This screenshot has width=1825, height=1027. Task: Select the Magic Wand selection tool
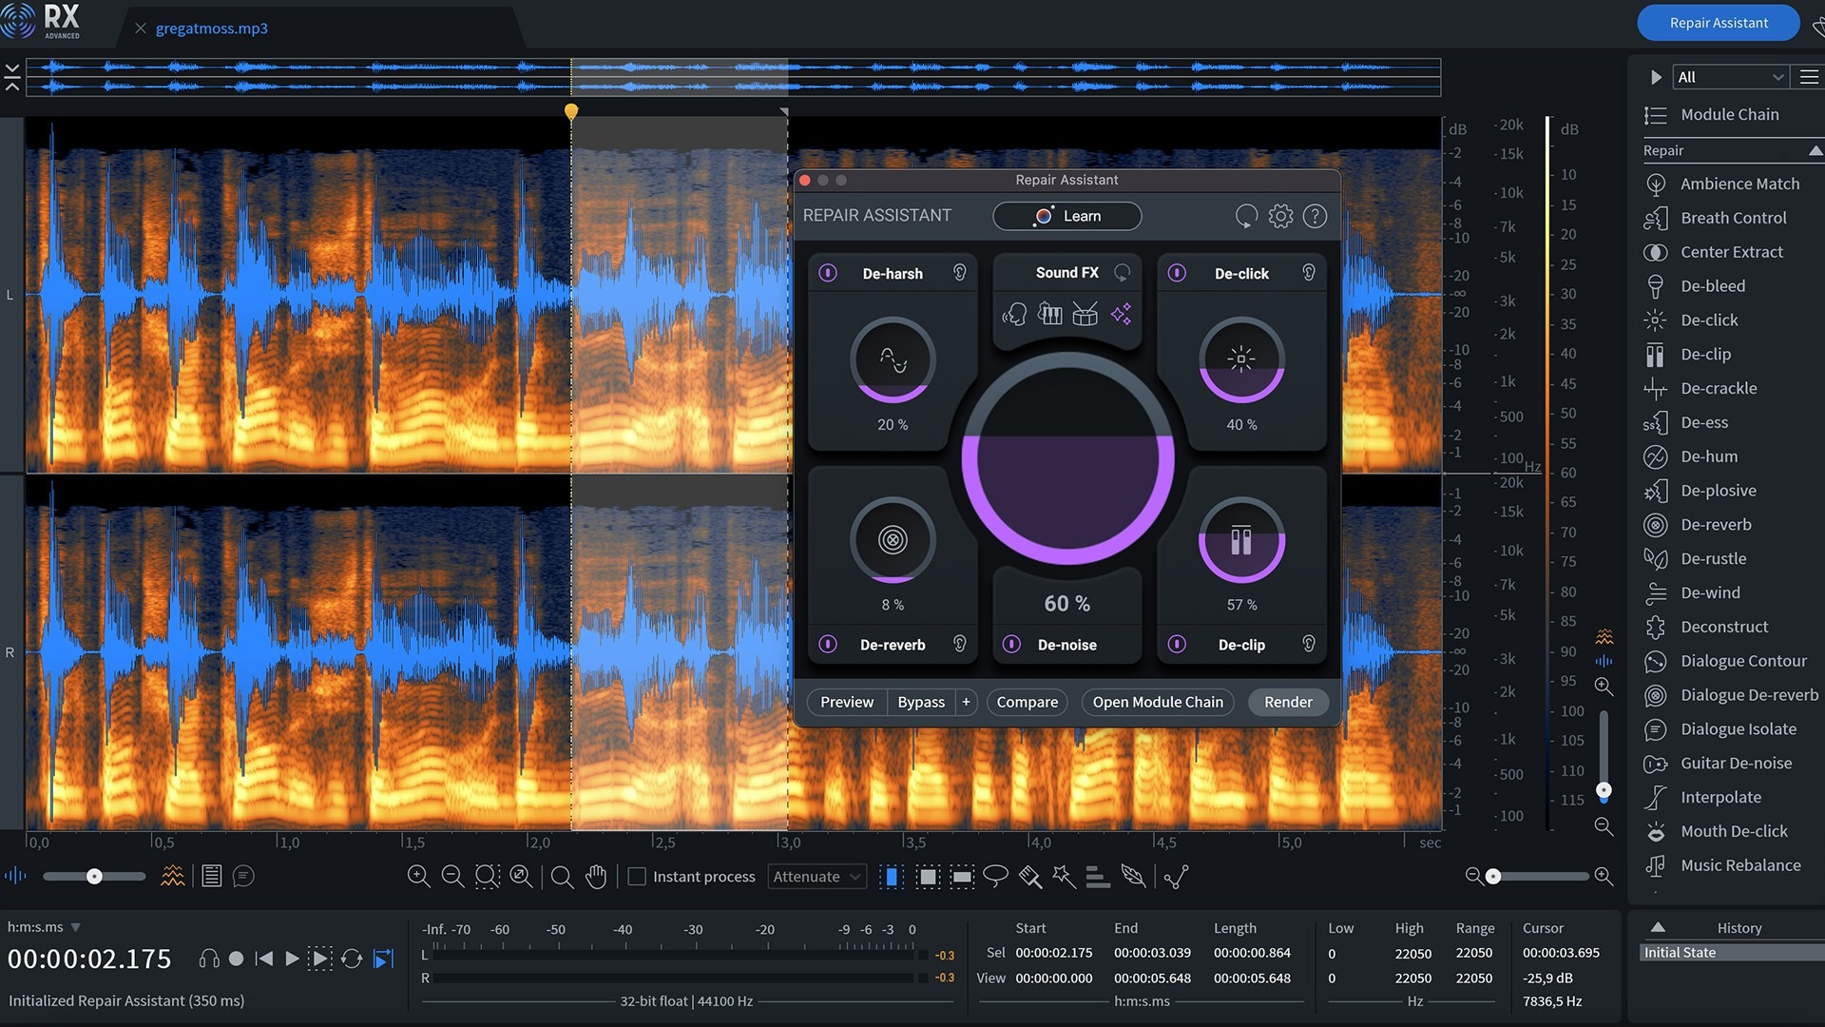pos(1064,877)
